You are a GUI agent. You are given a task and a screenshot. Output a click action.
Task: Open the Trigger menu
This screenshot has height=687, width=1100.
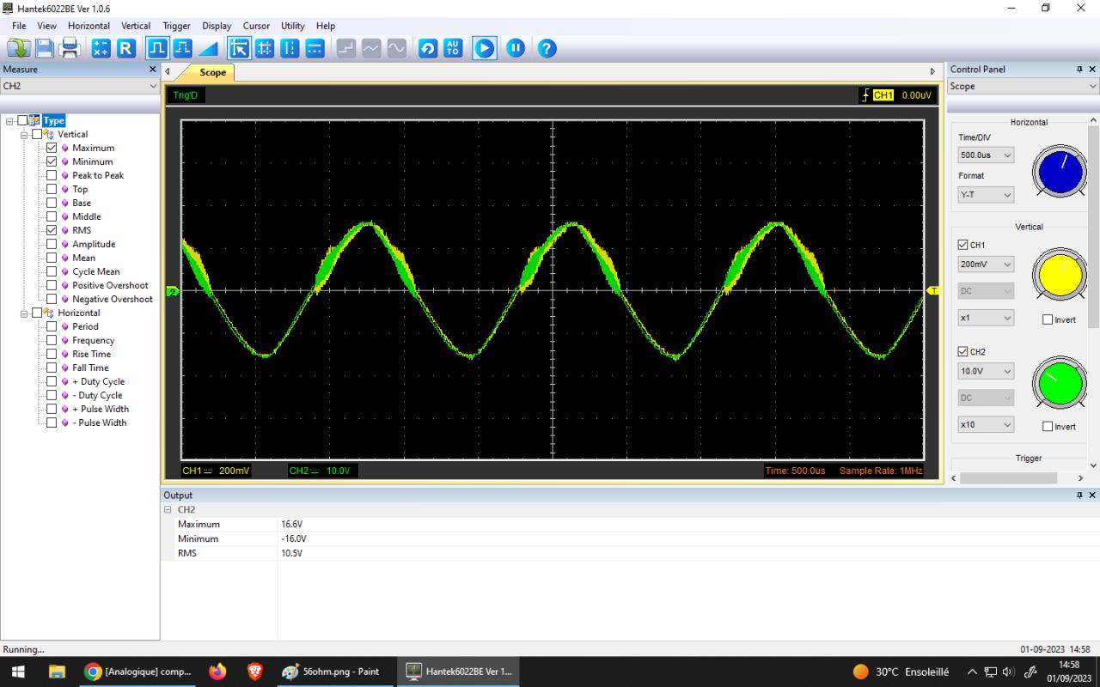(176, 26)
